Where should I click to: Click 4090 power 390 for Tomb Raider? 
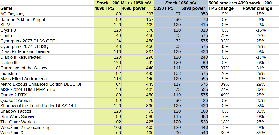(x=137, y=106)
